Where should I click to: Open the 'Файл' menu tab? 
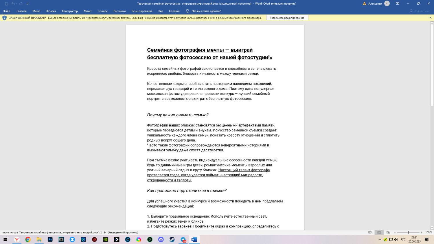[7, 11]
